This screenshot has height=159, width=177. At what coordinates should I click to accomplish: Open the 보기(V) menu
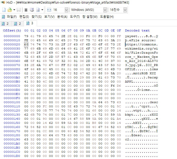point(49,17)
